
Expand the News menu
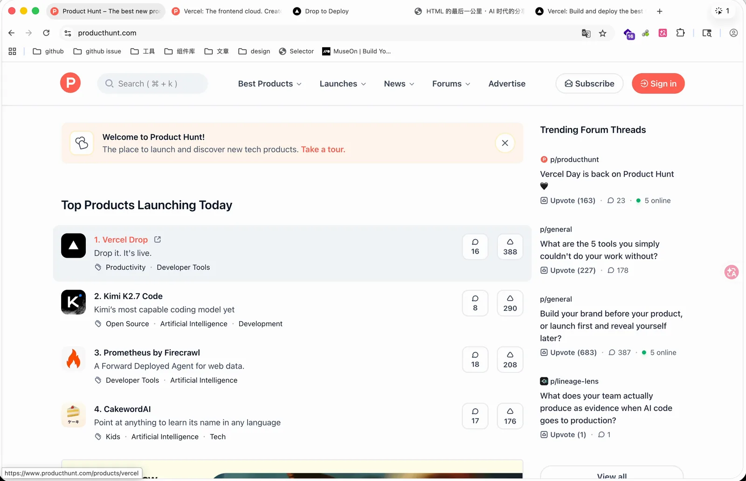point(399,83)
